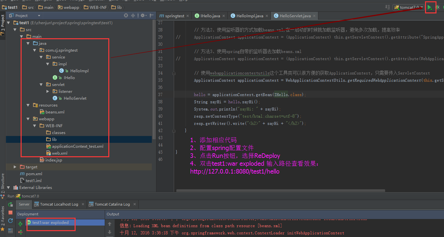The image size is (444, 237).
Task: Click the Make Project build icon
Action: point(388,7)
